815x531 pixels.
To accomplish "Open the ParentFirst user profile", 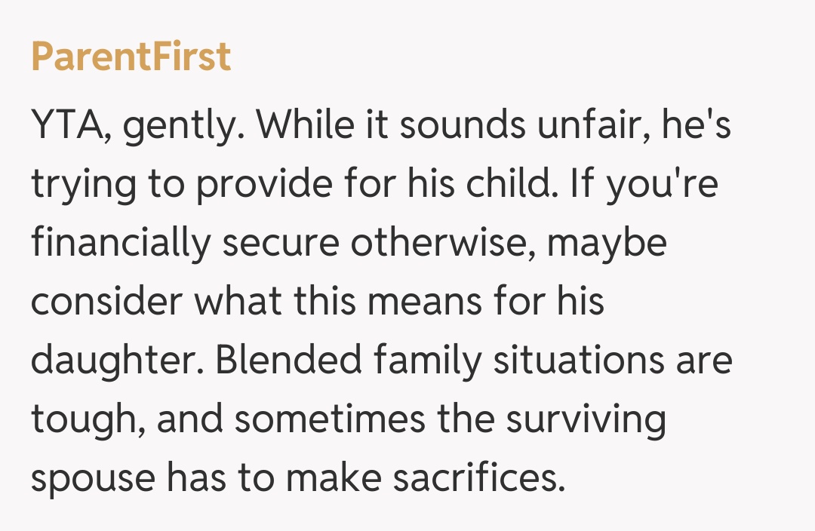I will 131,57.
